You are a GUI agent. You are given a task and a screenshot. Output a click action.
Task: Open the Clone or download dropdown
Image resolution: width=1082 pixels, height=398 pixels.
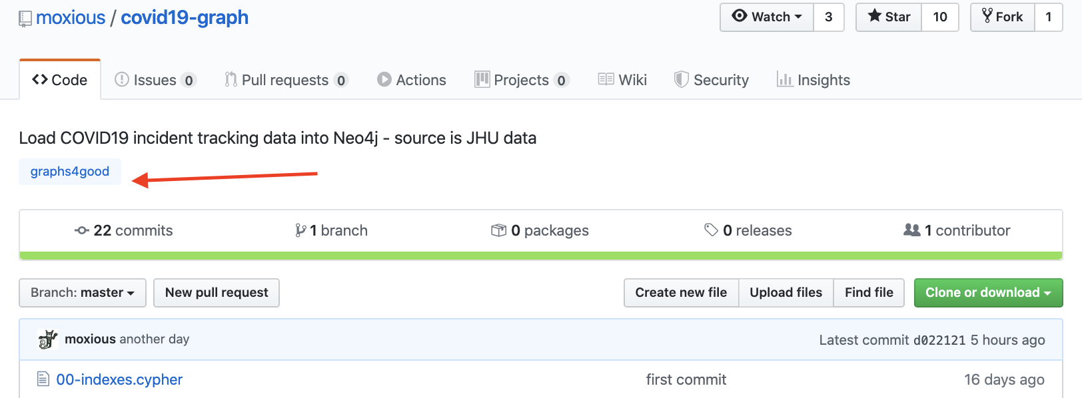coord(988,293)
